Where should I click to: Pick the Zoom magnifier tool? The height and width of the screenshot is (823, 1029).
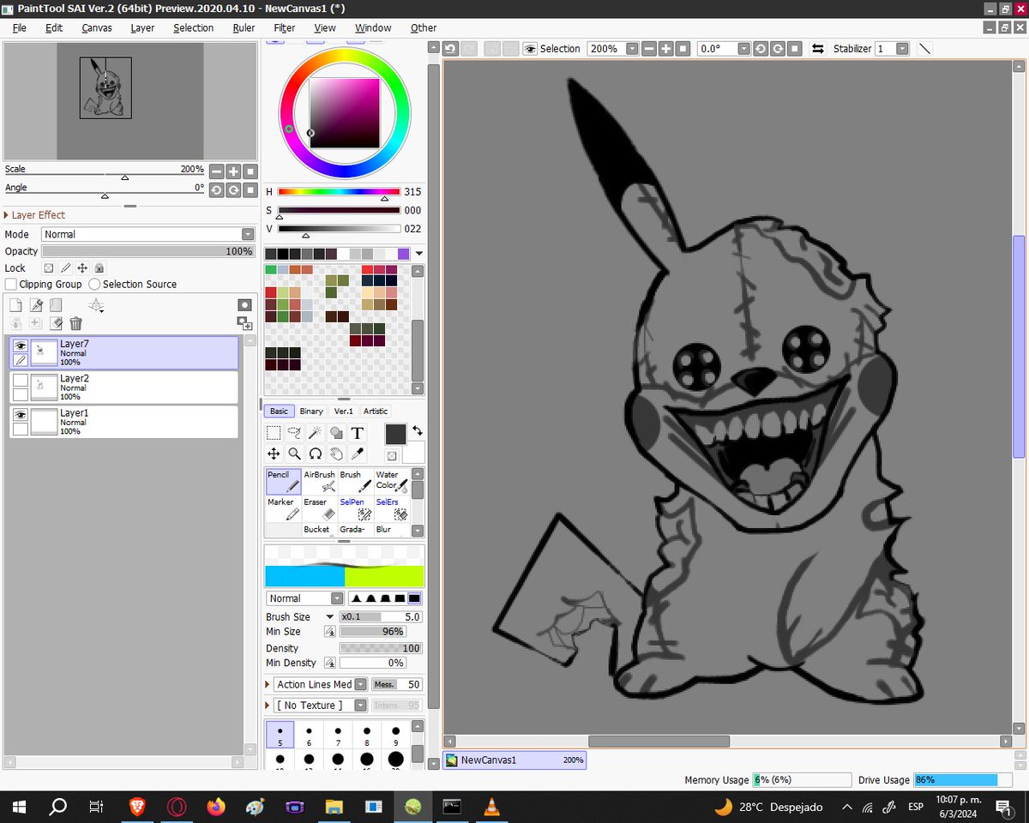294,454
